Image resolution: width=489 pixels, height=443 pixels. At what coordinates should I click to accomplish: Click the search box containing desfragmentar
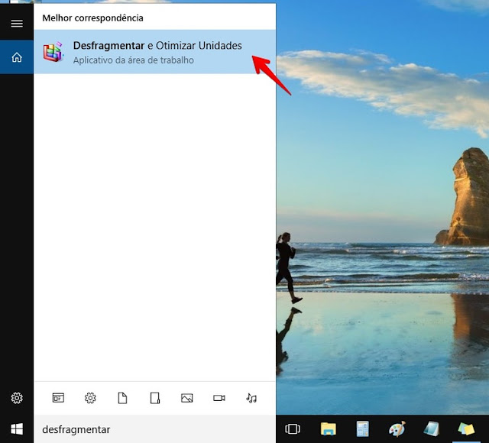154,429
